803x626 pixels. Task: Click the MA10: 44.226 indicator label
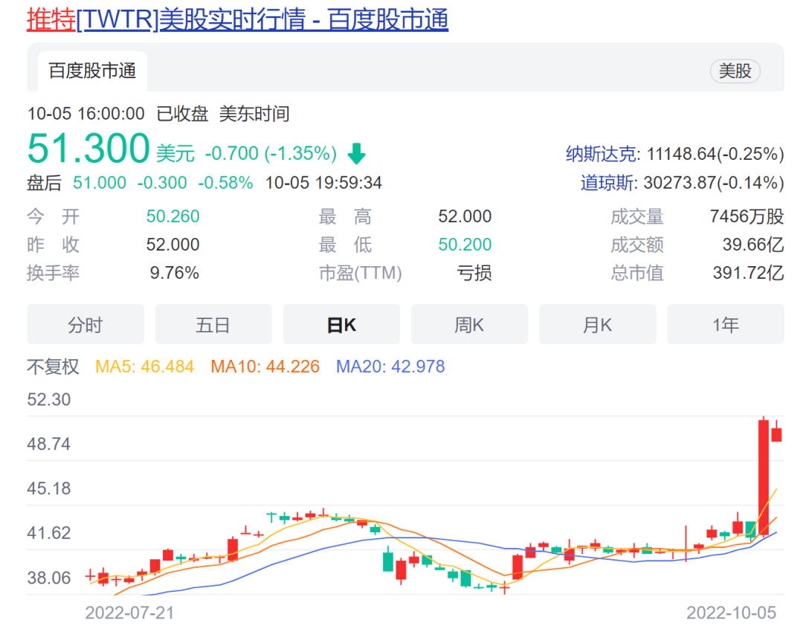(265, 367)
